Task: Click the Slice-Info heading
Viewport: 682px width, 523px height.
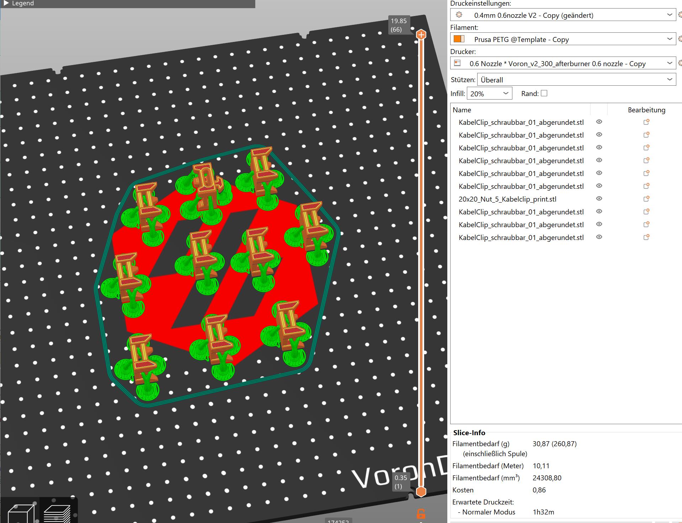Action: coord(469,433)
